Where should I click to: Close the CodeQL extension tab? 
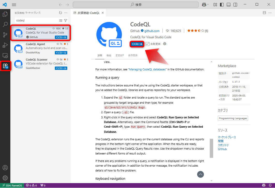103,13
